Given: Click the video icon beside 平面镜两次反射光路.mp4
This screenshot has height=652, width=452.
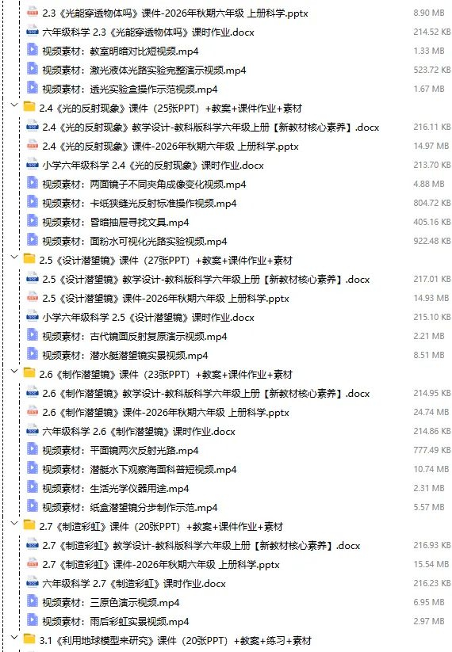Looking at the screenshot, I should pos(32,450).
